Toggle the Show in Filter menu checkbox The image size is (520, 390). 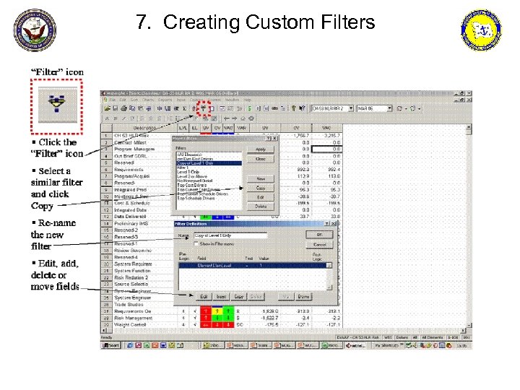coord(196,244)
